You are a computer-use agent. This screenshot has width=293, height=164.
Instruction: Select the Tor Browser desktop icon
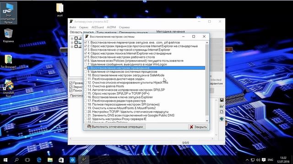click(8, 61)
